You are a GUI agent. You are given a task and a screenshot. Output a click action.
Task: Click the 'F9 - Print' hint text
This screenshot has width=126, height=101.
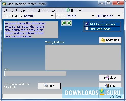point(9,87)
